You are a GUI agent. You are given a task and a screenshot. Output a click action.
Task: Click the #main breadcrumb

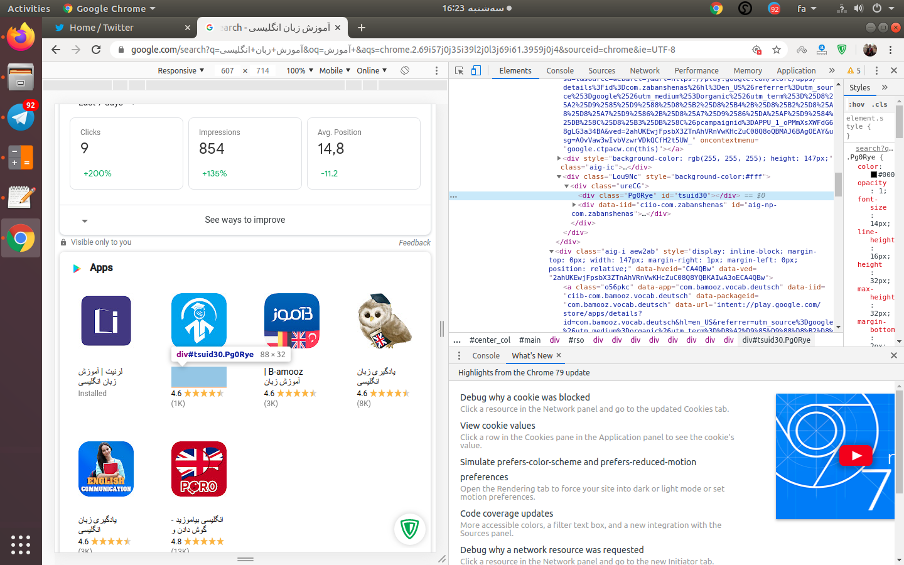(x=530, y=340)
